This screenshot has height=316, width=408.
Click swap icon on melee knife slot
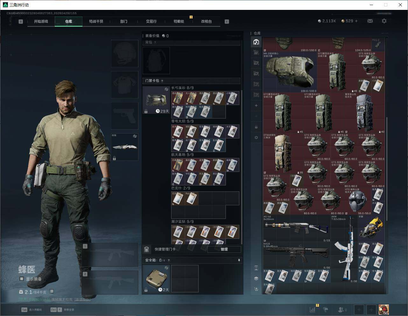[x=135, y=136]
